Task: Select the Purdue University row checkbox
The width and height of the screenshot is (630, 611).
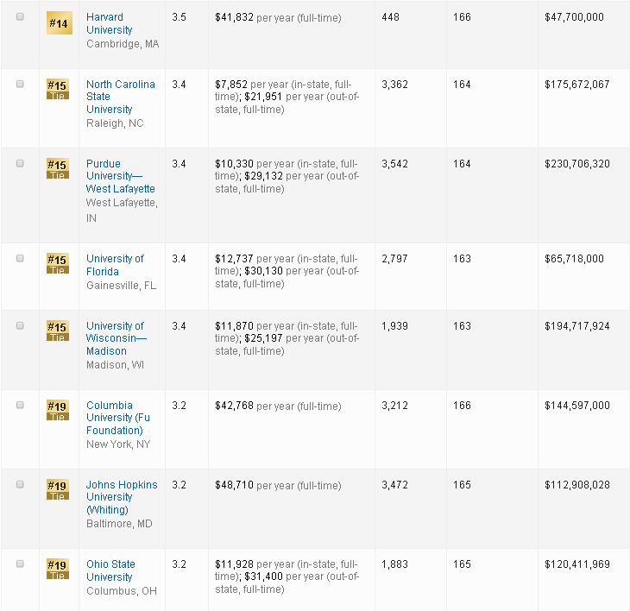Action: [x=21, y=163]
